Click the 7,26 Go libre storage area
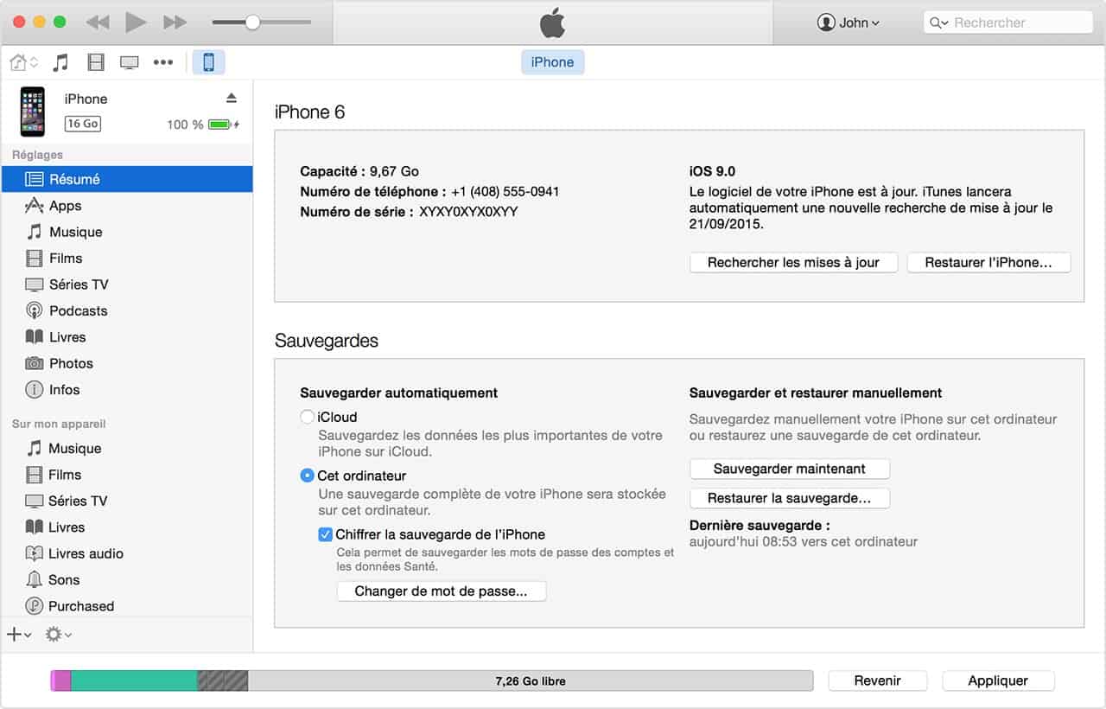Screen dimensions: 1106x709 point(531,680)
